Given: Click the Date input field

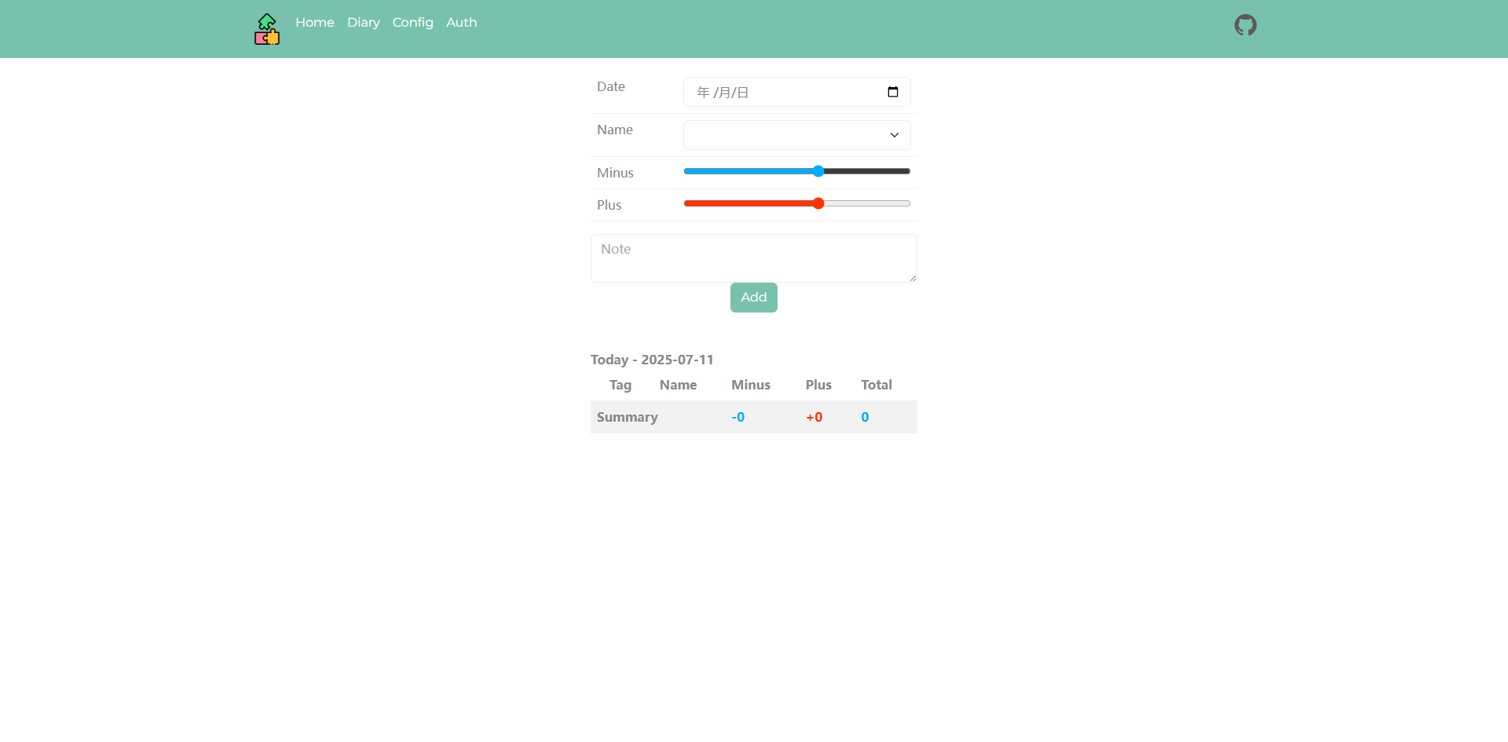Looking at the screenshot, I should point(797,92).
